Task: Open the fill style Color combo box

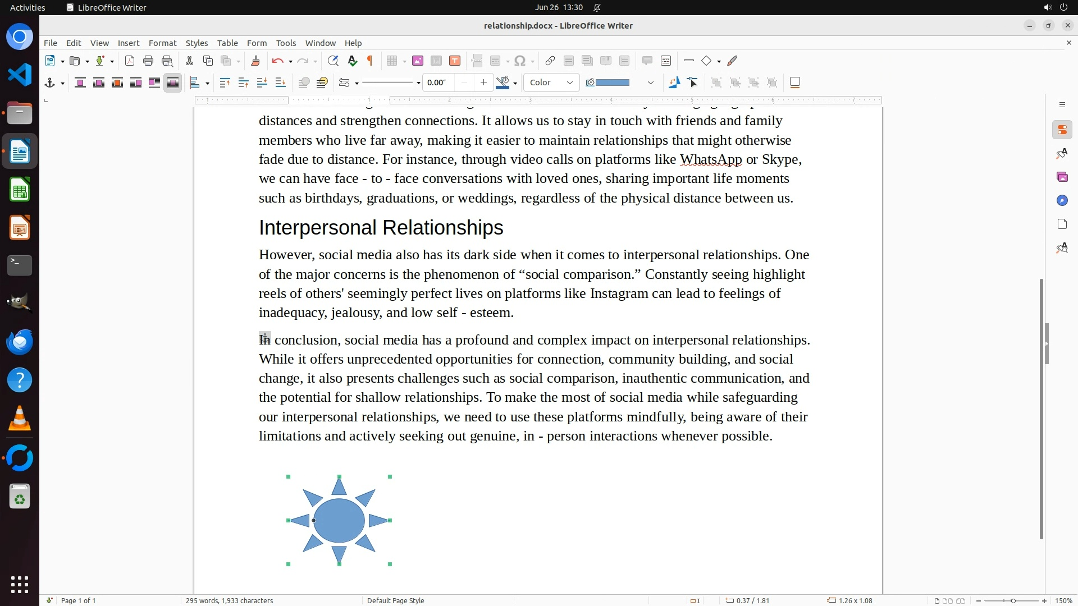Action: click(551, 83)
